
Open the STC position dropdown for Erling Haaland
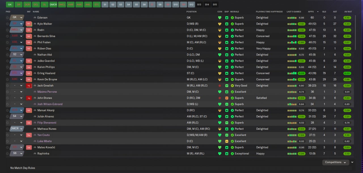(x=17, y=73)
